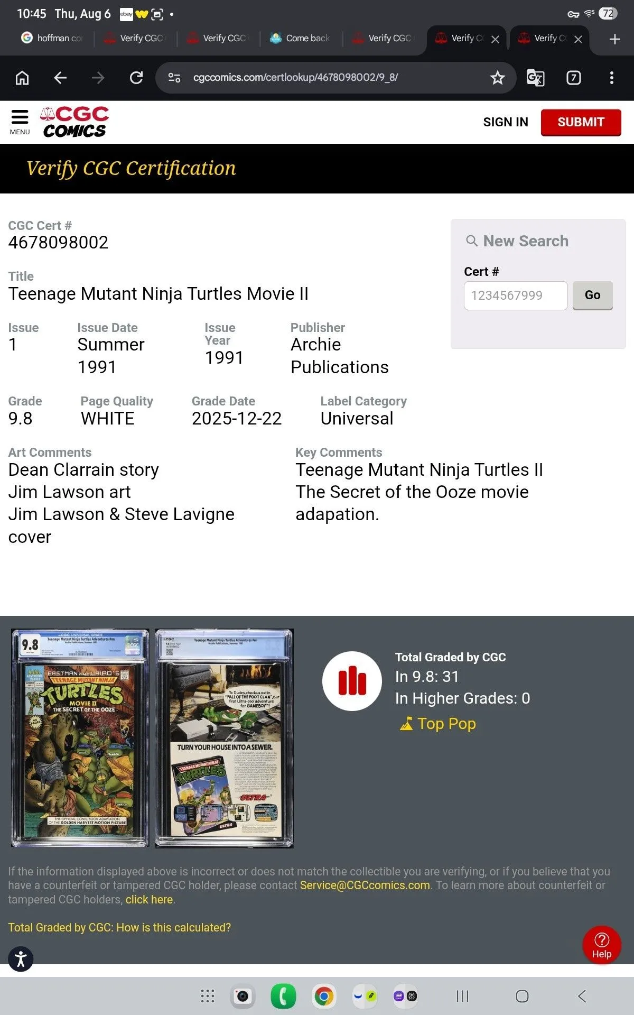The image size is (634, 1015).
Task: Focus the Cert # input field
Action: tap(516, 296)
